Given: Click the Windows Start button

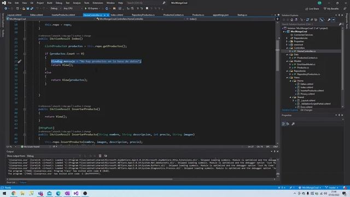Looking at the screenshot, I should 4,193.
